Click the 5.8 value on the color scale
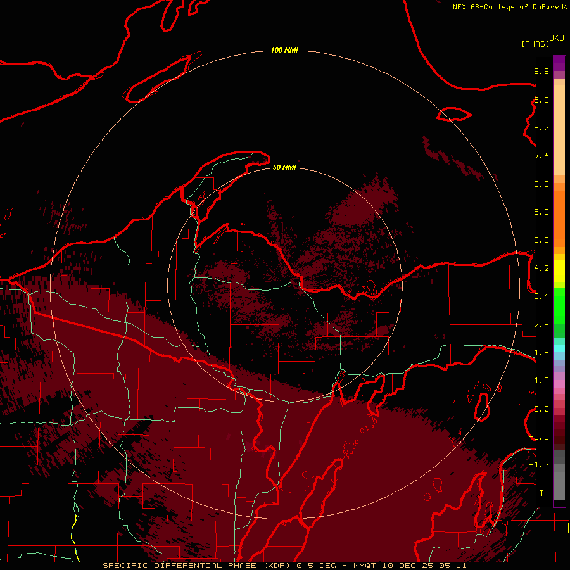The height and width of the screenshot is (570, 570). click(541, 212)
